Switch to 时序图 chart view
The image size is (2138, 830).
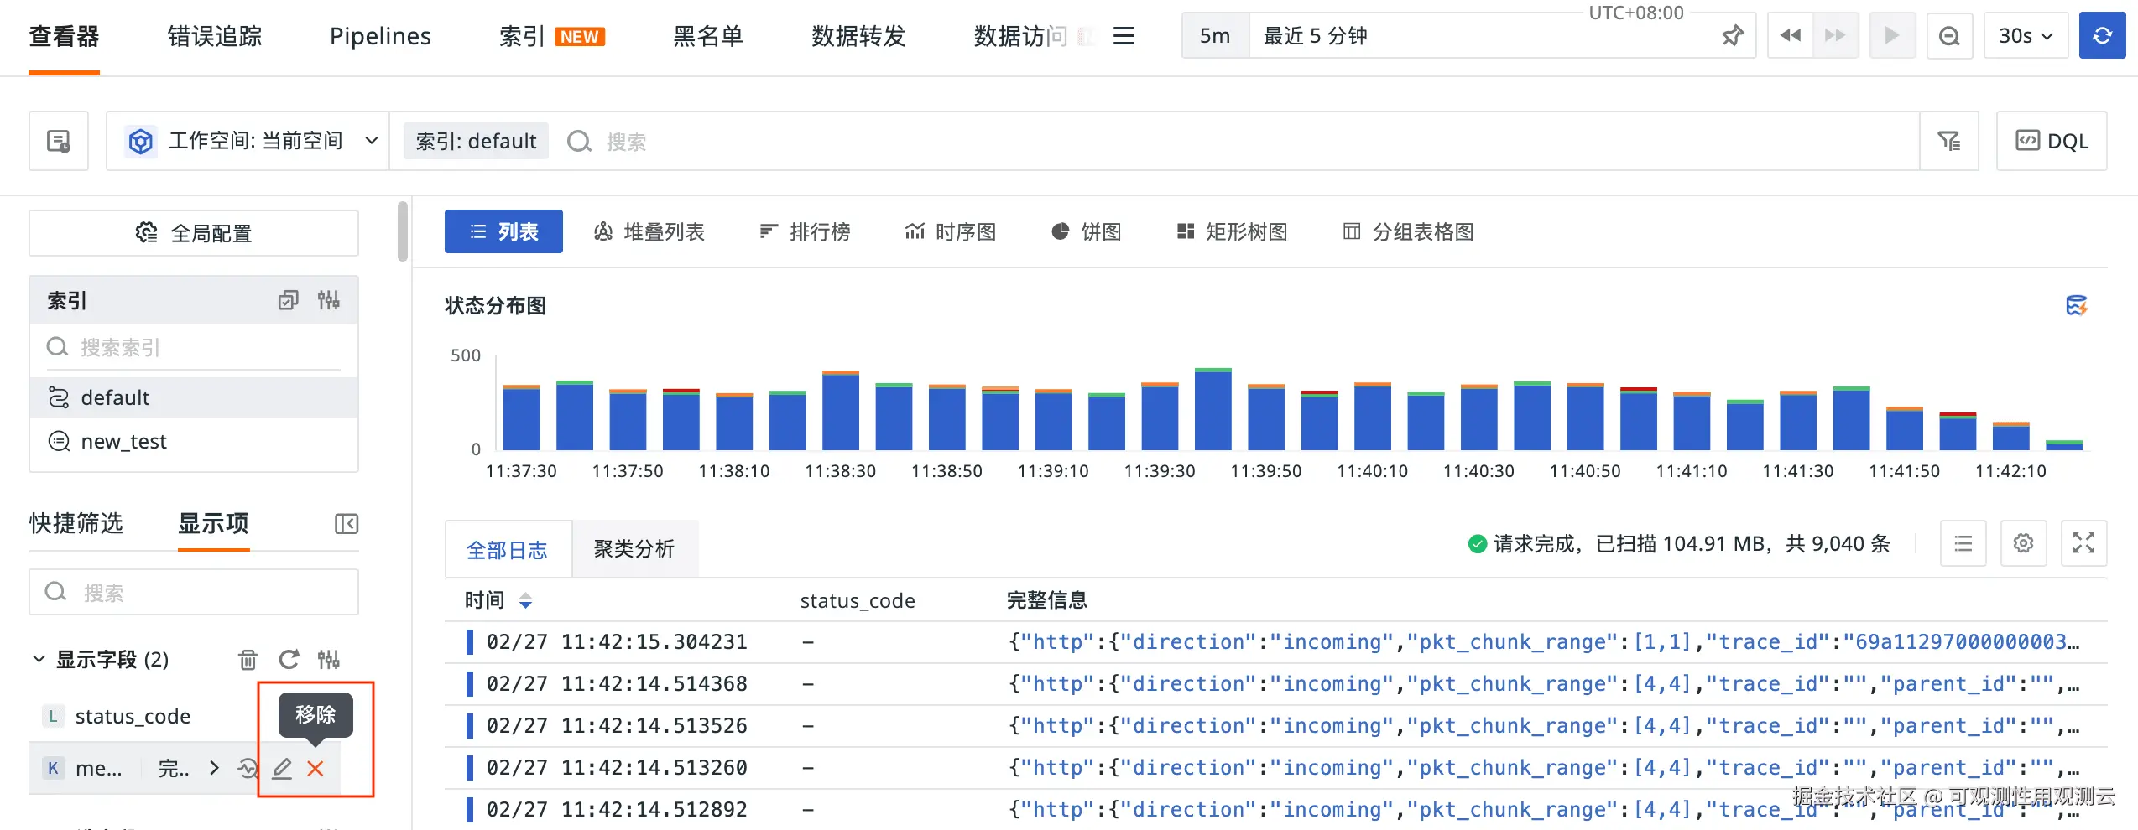click(951, 231)
